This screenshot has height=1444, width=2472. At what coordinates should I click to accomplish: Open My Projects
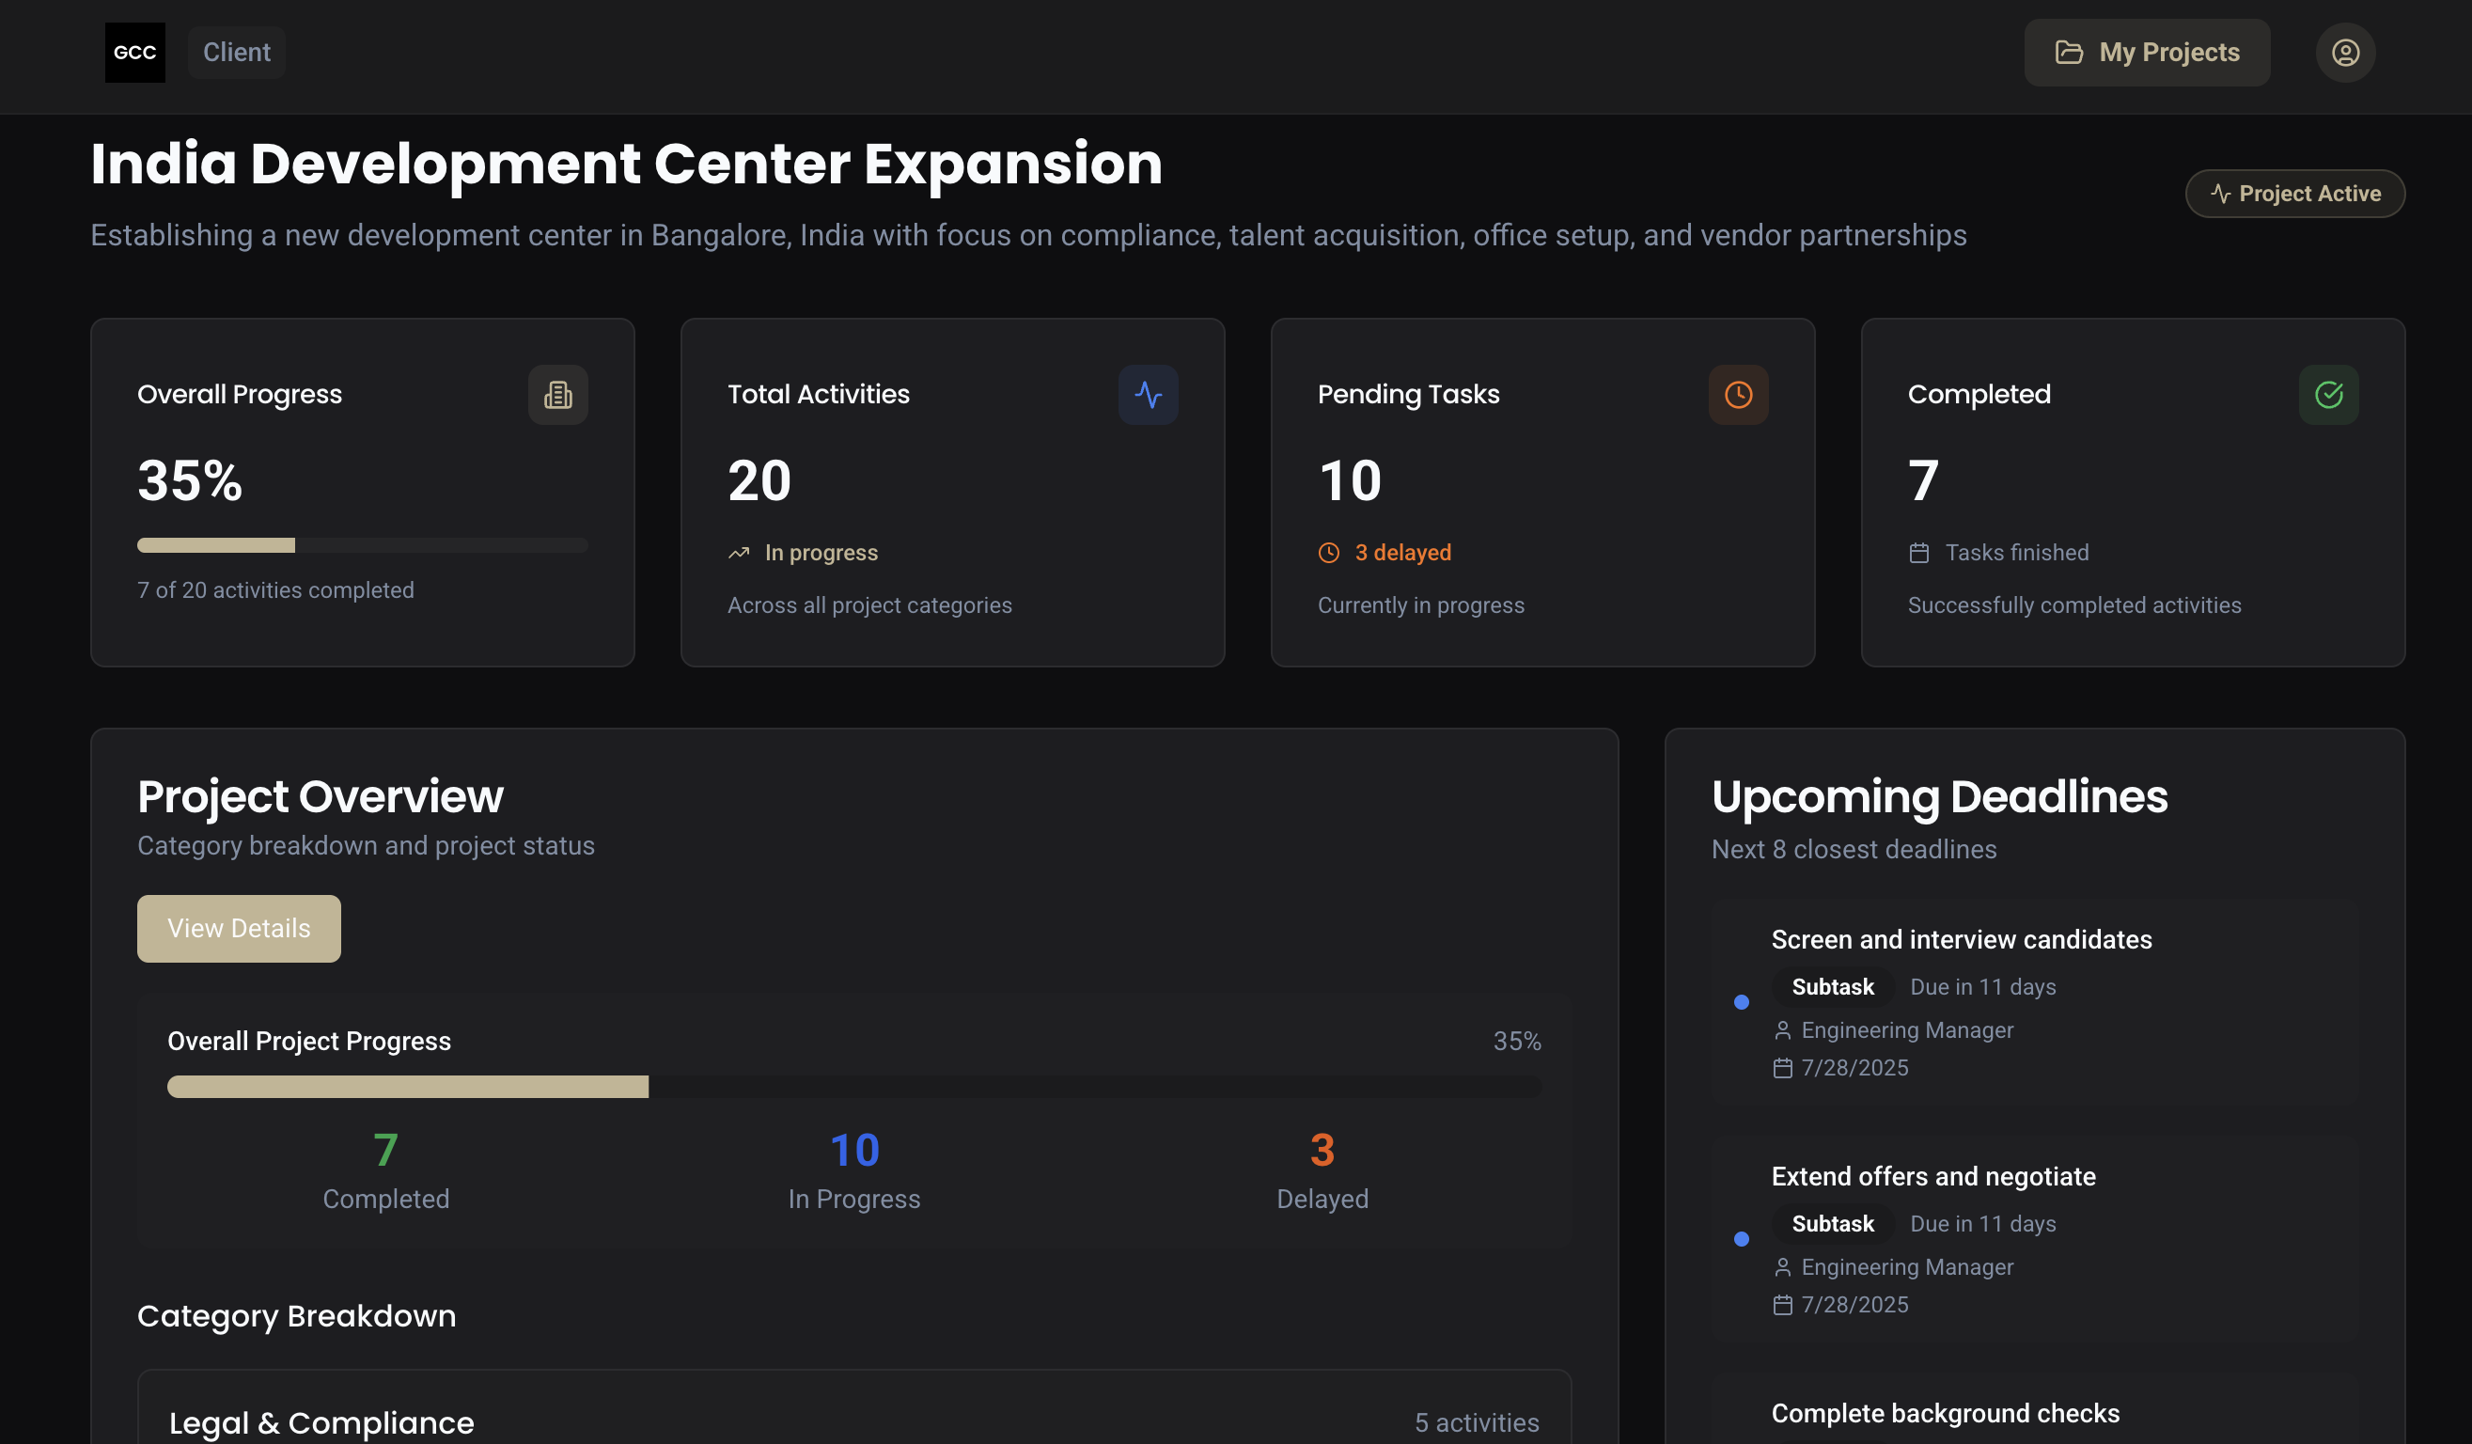point(2147,52)
